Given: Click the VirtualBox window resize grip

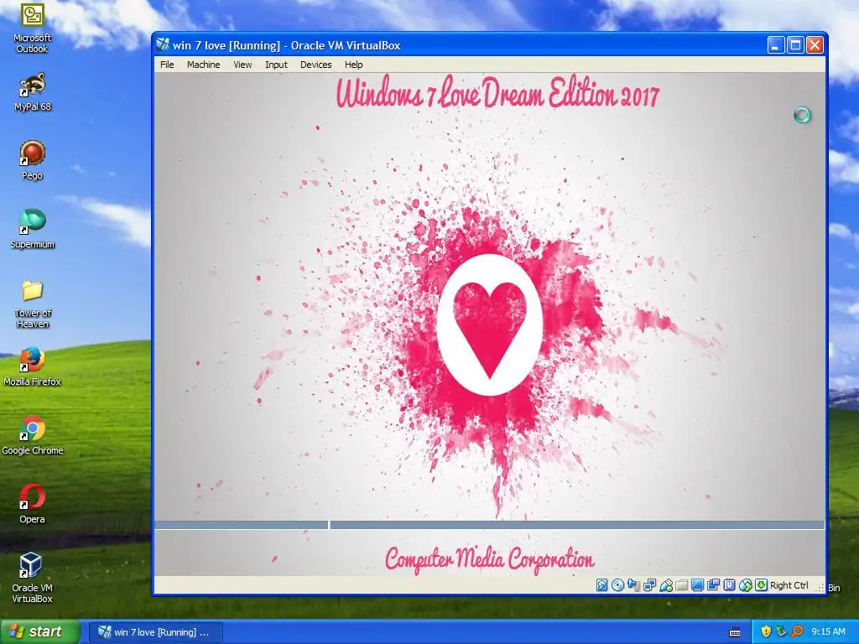Looking at the screenshot, I should 820,588.
